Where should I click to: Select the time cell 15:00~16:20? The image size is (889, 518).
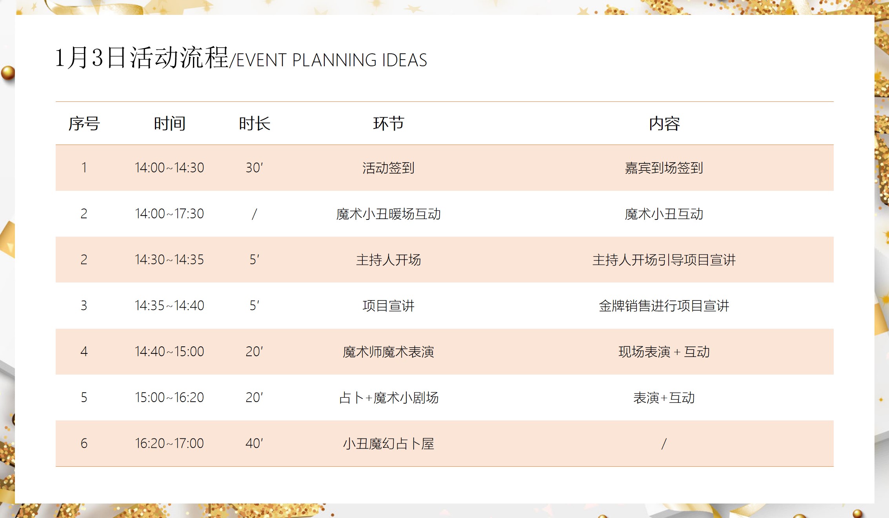pyautogui.click(x=169, y=397)
